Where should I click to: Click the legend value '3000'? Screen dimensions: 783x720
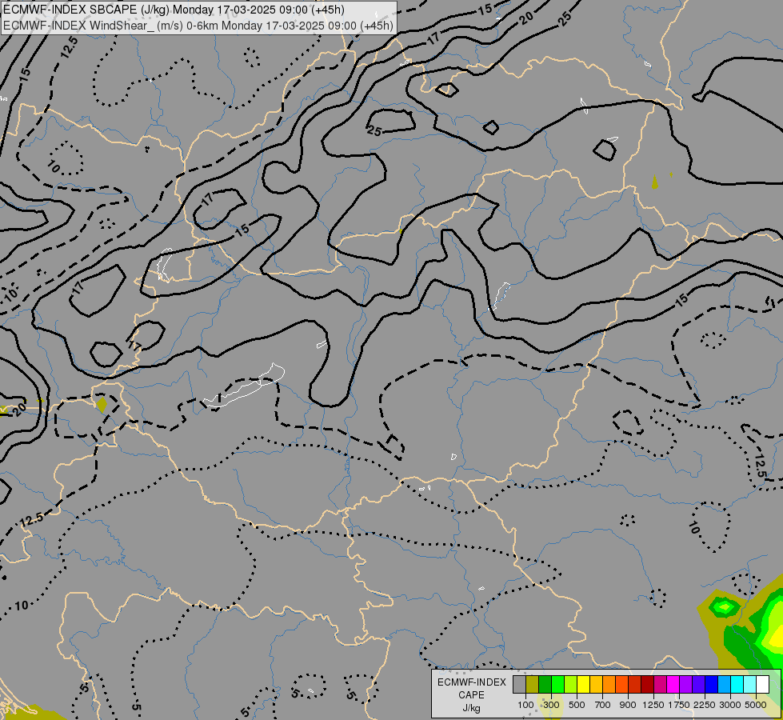[x=730, y=705]
